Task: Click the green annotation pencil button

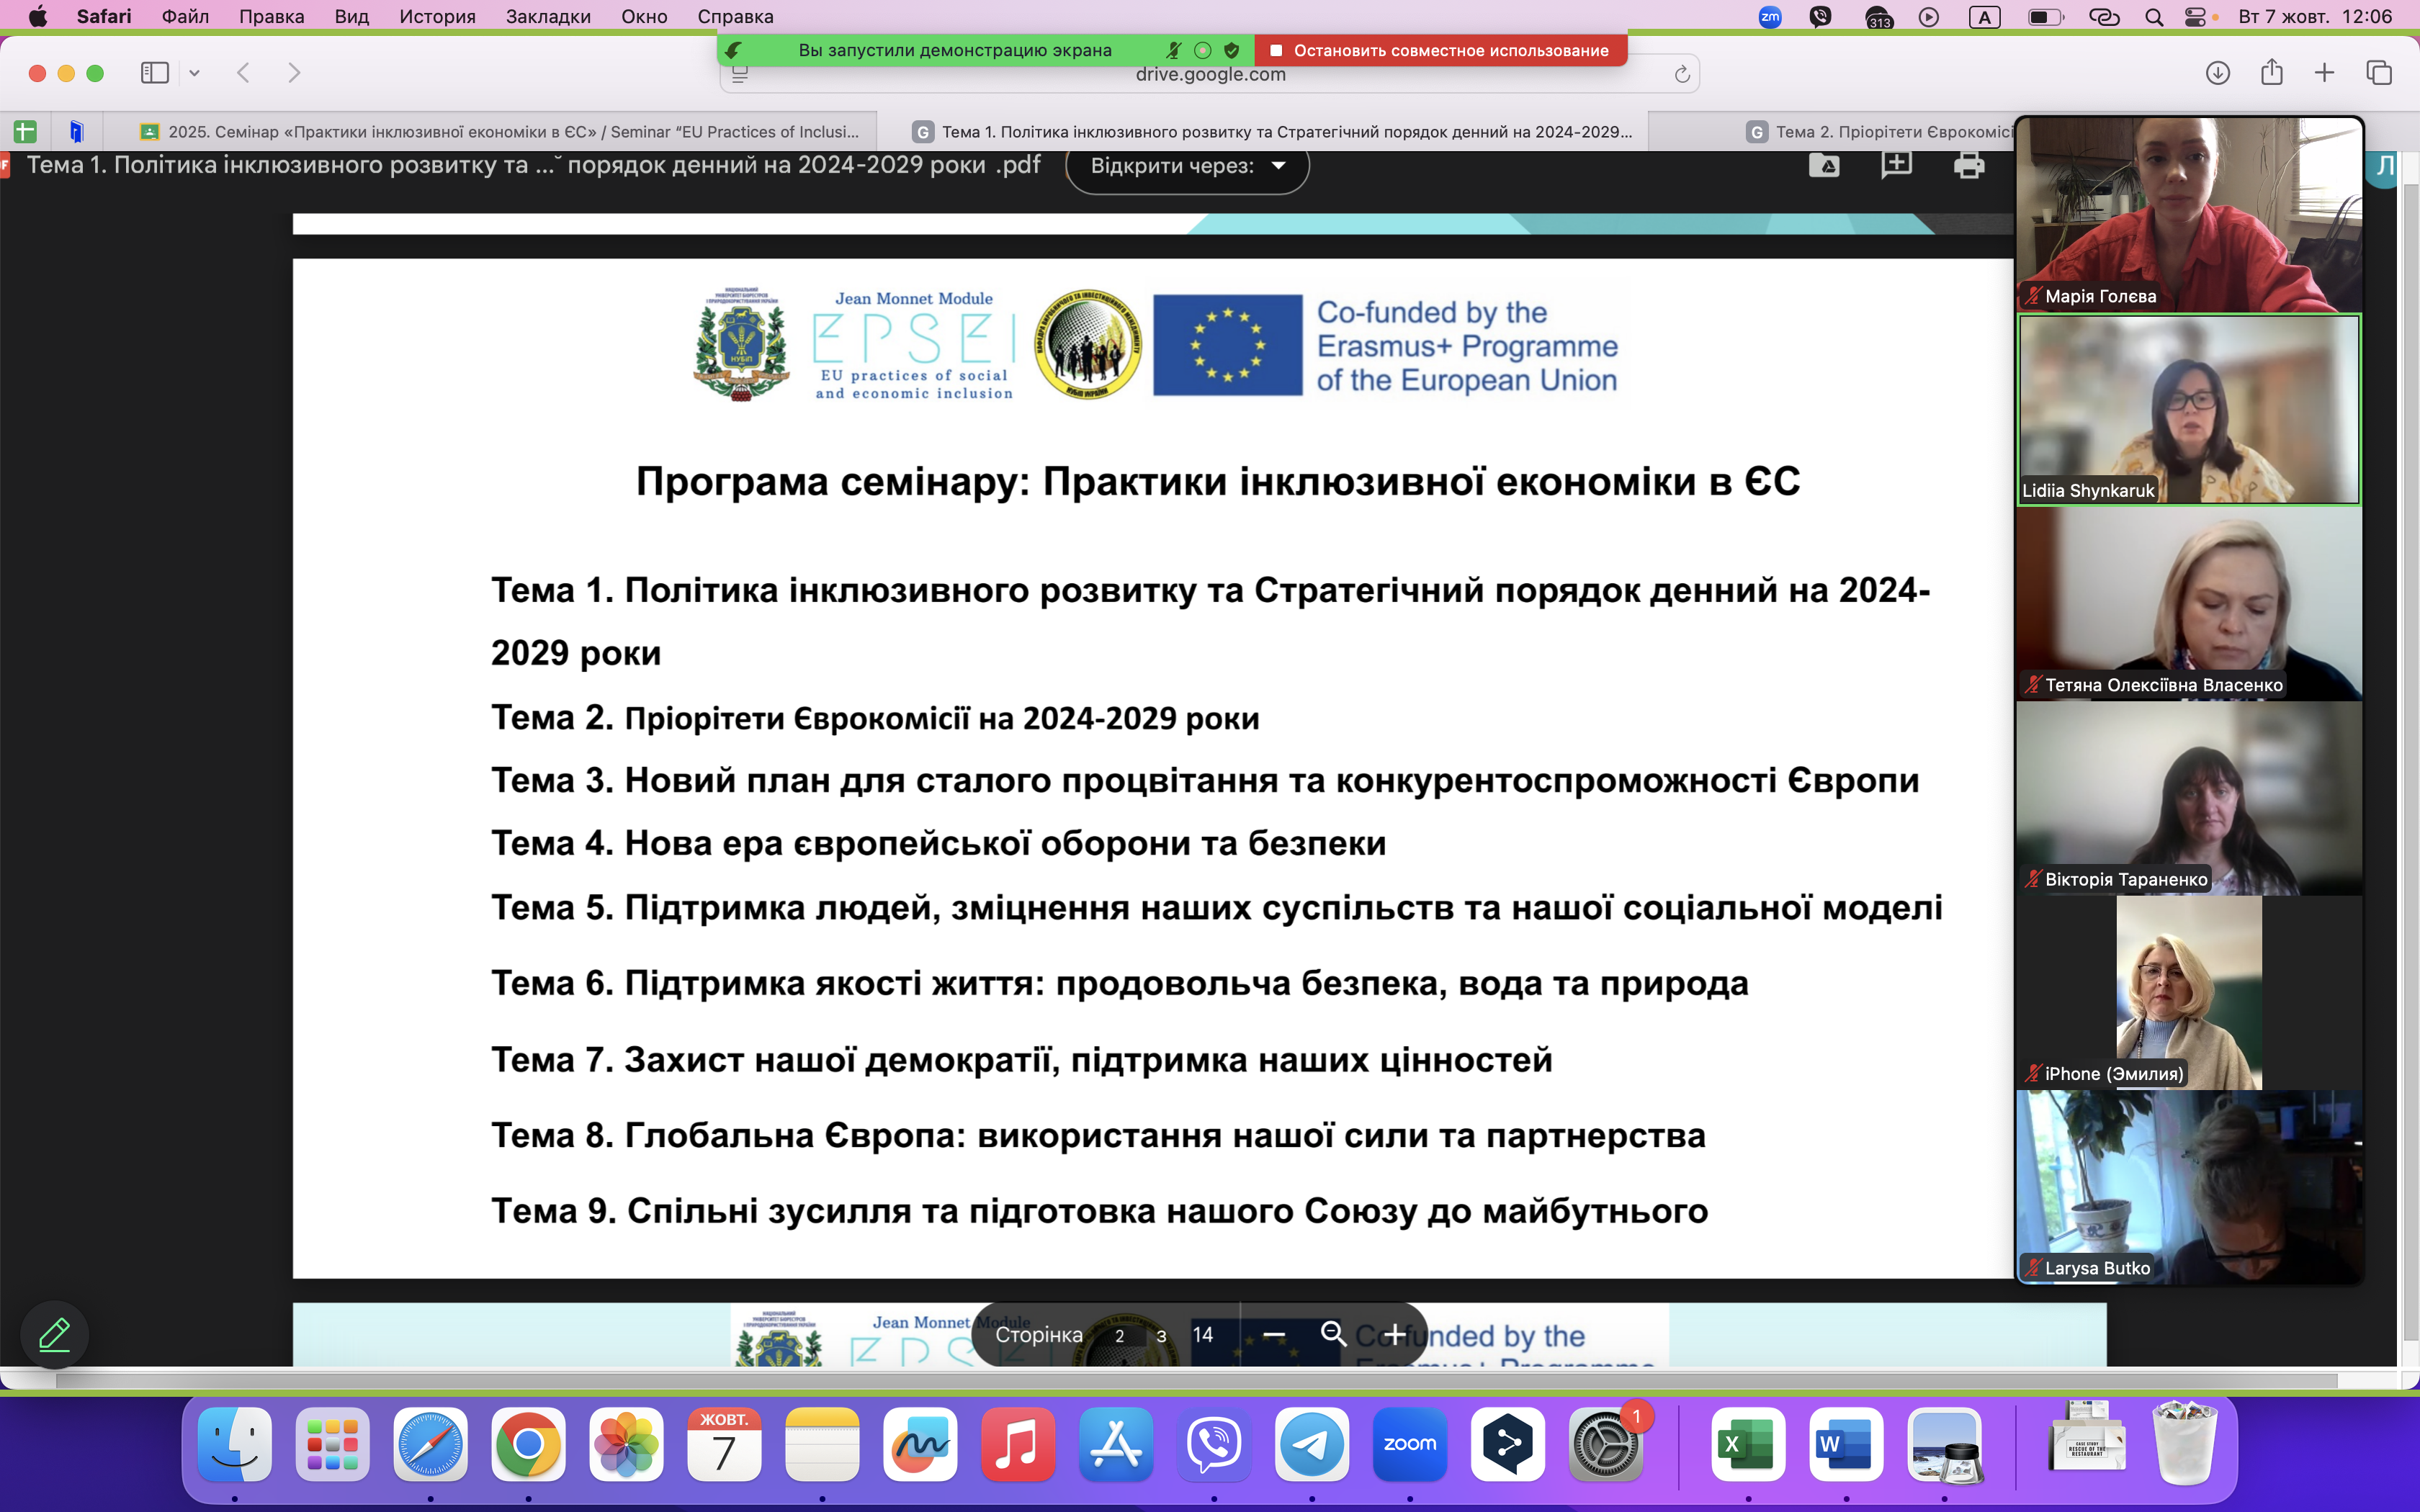Action: tap(54, 1335)
